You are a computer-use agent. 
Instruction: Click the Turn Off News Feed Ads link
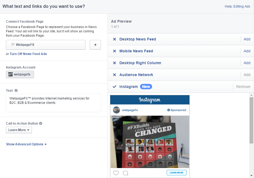pyautogui.click(x=28, y=54)
